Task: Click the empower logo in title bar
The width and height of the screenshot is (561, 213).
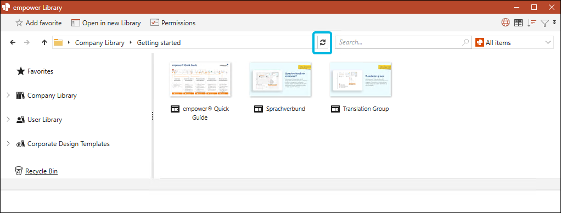Action: point(6,7)
